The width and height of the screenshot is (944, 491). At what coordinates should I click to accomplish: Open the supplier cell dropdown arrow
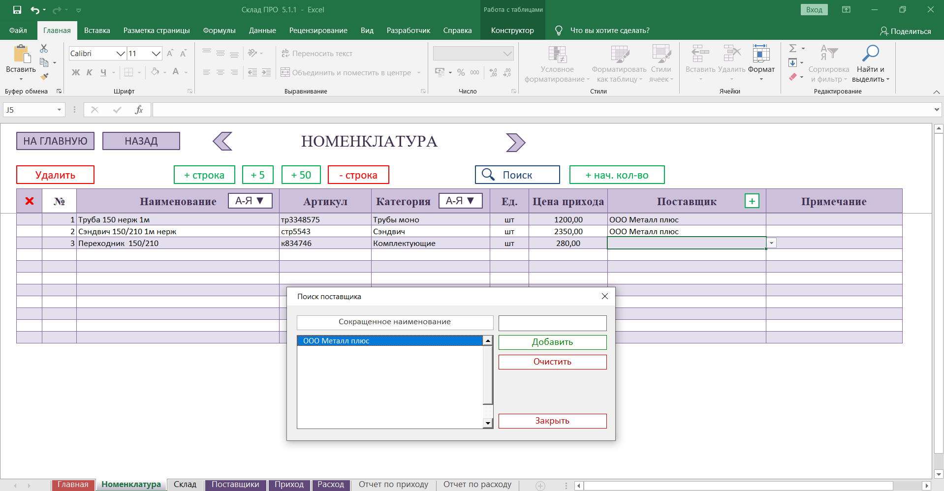tap(771, 243)
